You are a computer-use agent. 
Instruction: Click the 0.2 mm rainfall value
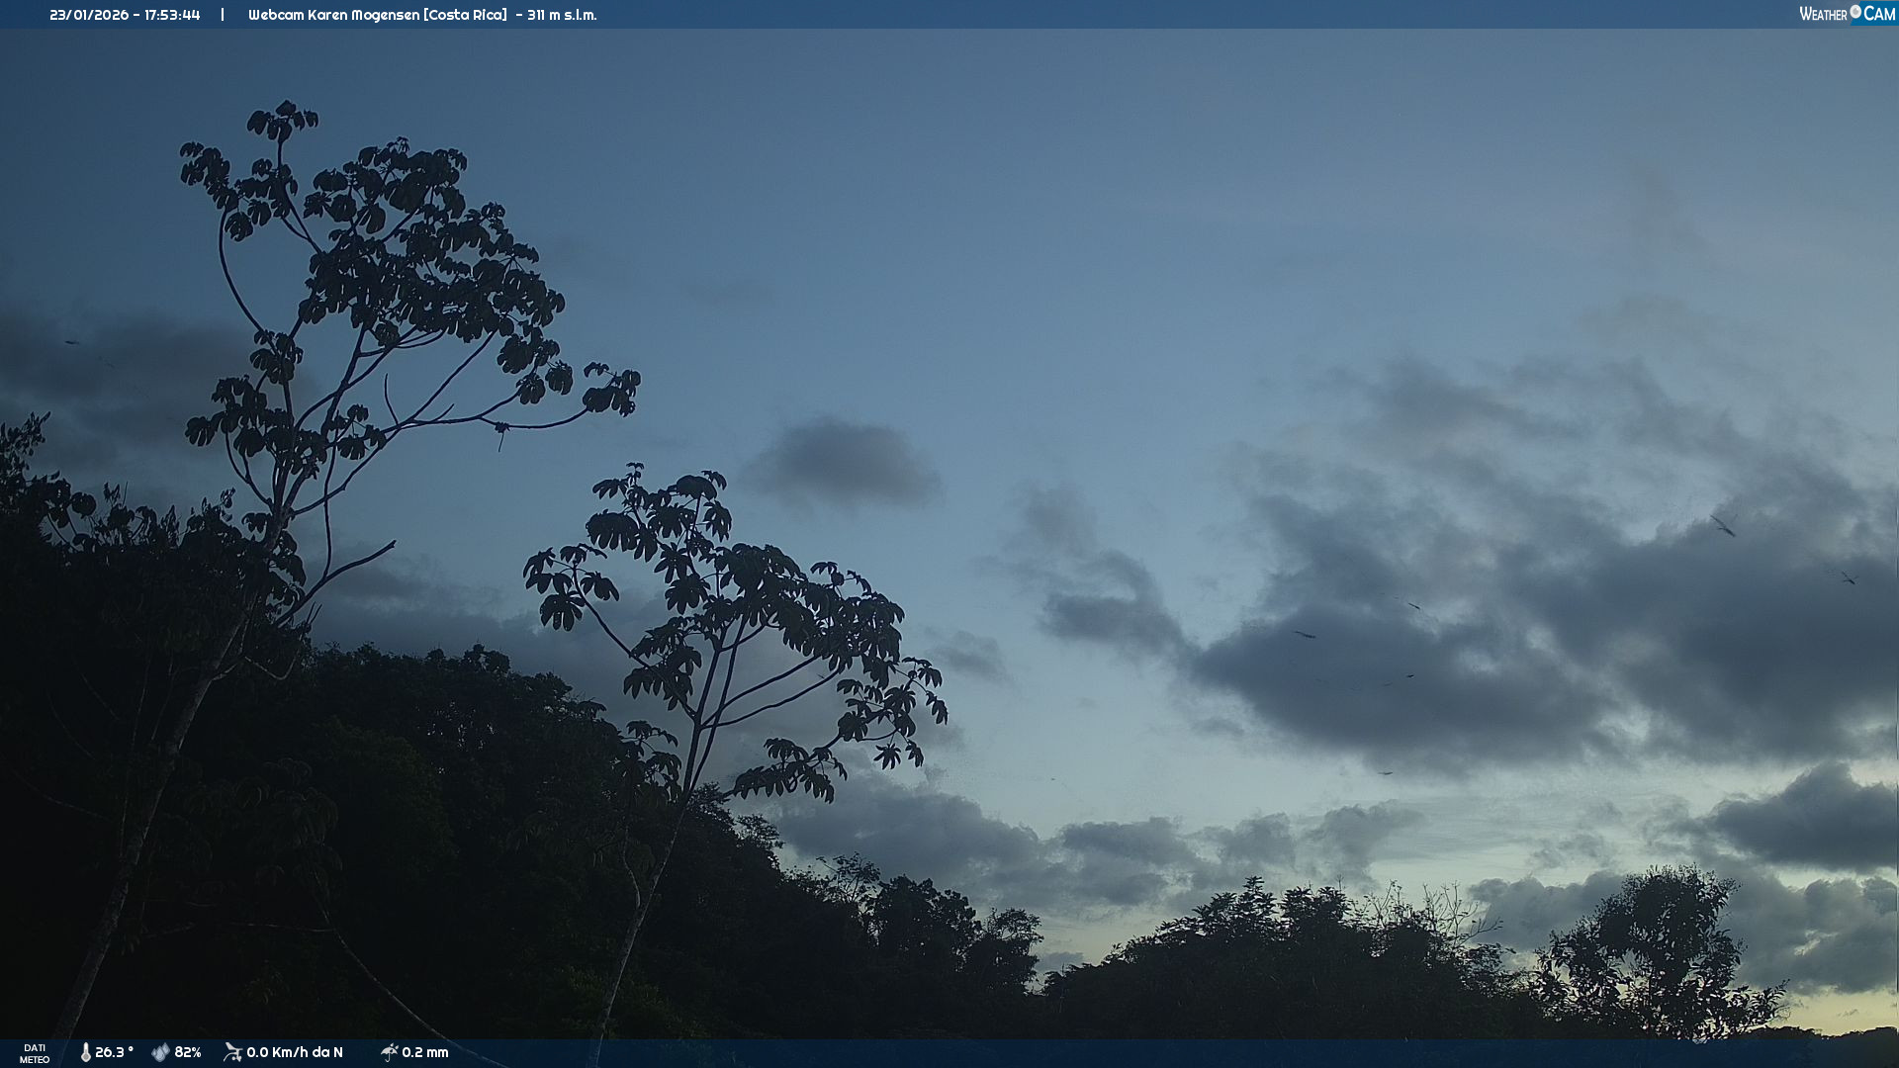coord(425,1052)
